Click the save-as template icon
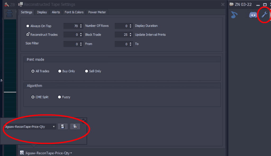The image size is (271, 156). click(75, 126)
